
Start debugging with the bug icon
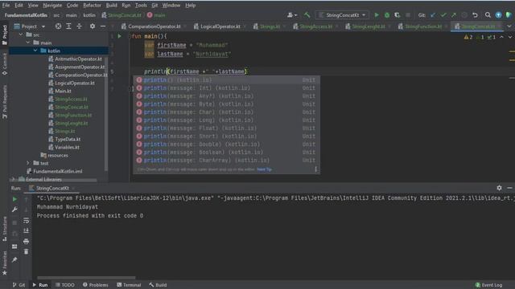[x=387, y=15]
